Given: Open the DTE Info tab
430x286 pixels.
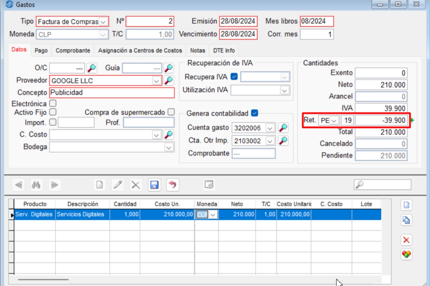Looking at the screenshot, I should pyautogui.click(x=224, y=51).
